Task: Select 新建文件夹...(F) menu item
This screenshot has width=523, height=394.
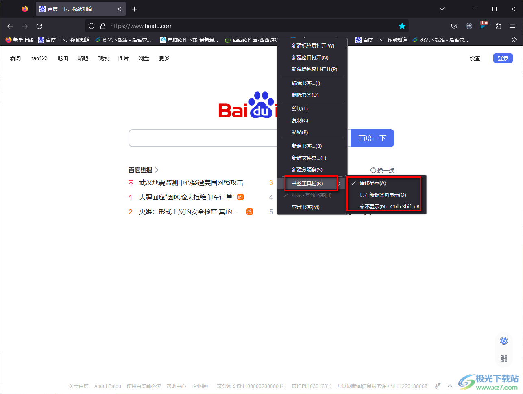Action: [x=312, y=158]
